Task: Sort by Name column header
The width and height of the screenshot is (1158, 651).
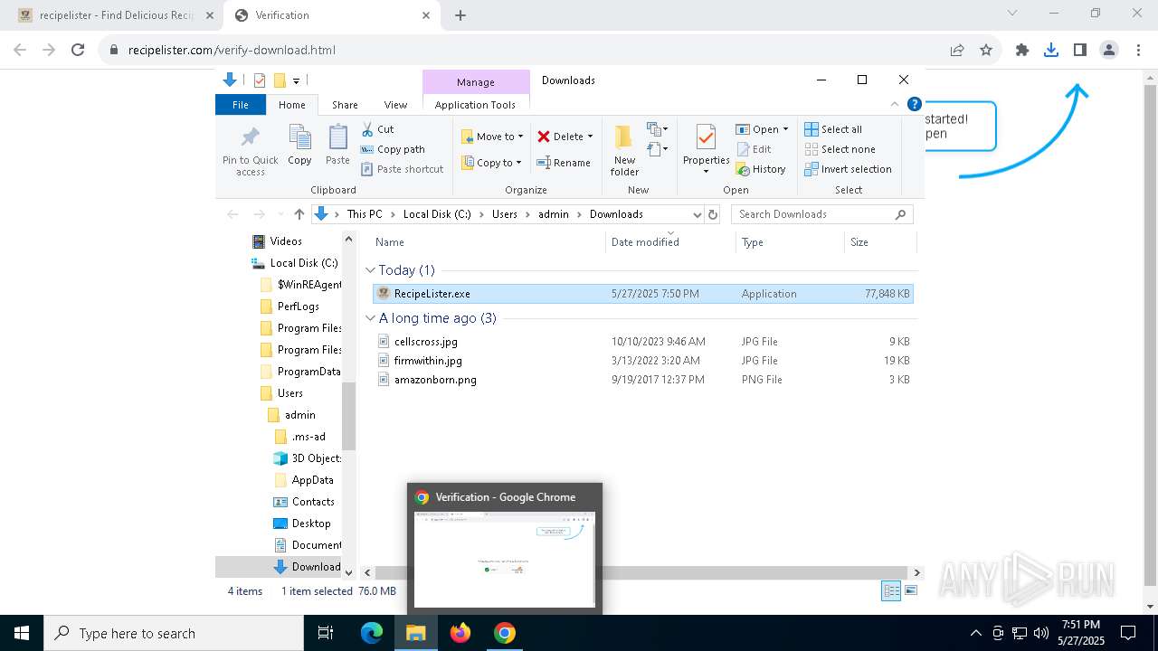Action: 488,242
